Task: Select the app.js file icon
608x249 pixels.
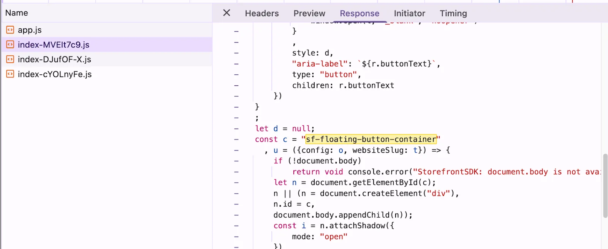Action: (10, 30)
